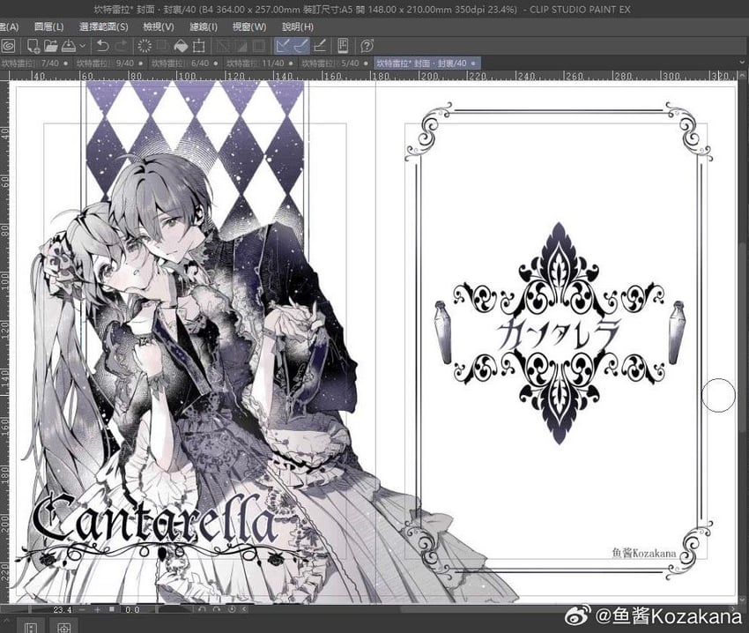Click the bottom-left crosshair frame icon
This screenshot has width=749, height=633.
click(x=64, y=627)
